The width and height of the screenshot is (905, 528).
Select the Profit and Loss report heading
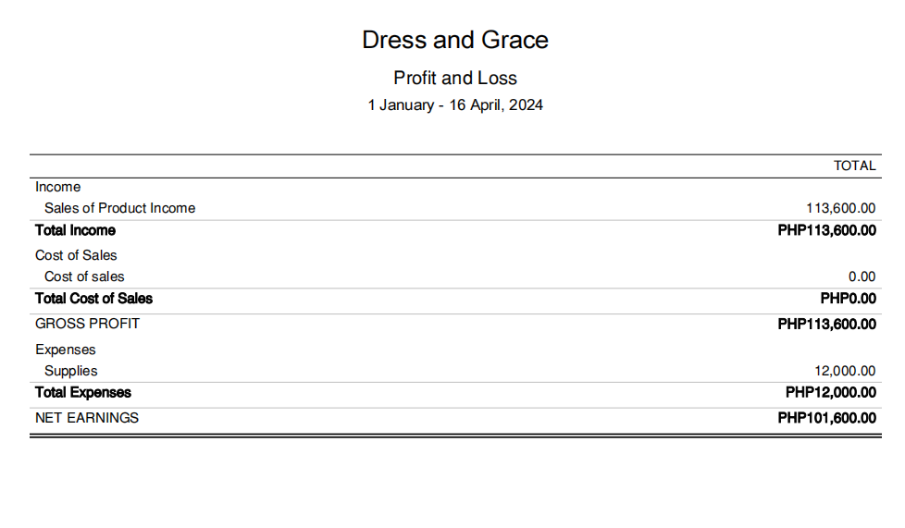pyautogui.click(x=454, y=78)
